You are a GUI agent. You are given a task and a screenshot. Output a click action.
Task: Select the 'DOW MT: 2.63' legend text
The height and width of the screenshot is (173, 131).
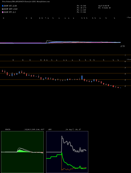tap(10, 9)
